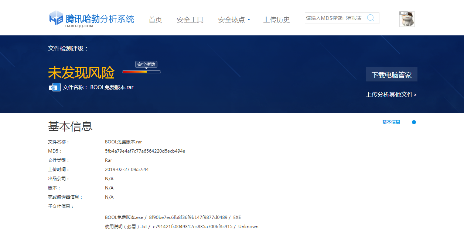Image resolution: width=464 pixels, height=237 pixels.
Task: Go to the 首页 nav item
Action: point(155,20)
